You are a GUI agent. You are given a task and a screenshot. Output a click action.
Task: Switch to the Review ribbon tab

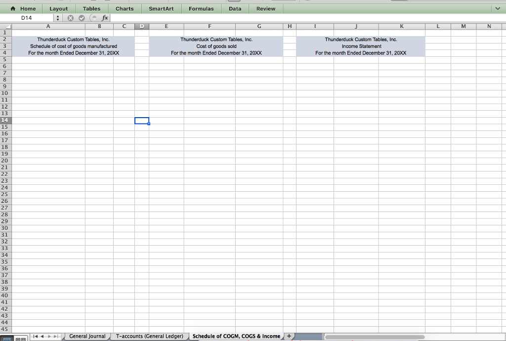266,9
